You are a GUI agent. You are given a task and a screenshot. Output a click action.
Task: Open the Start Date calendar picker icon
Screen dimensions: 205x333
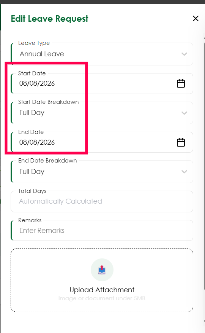tap(181, 83)
